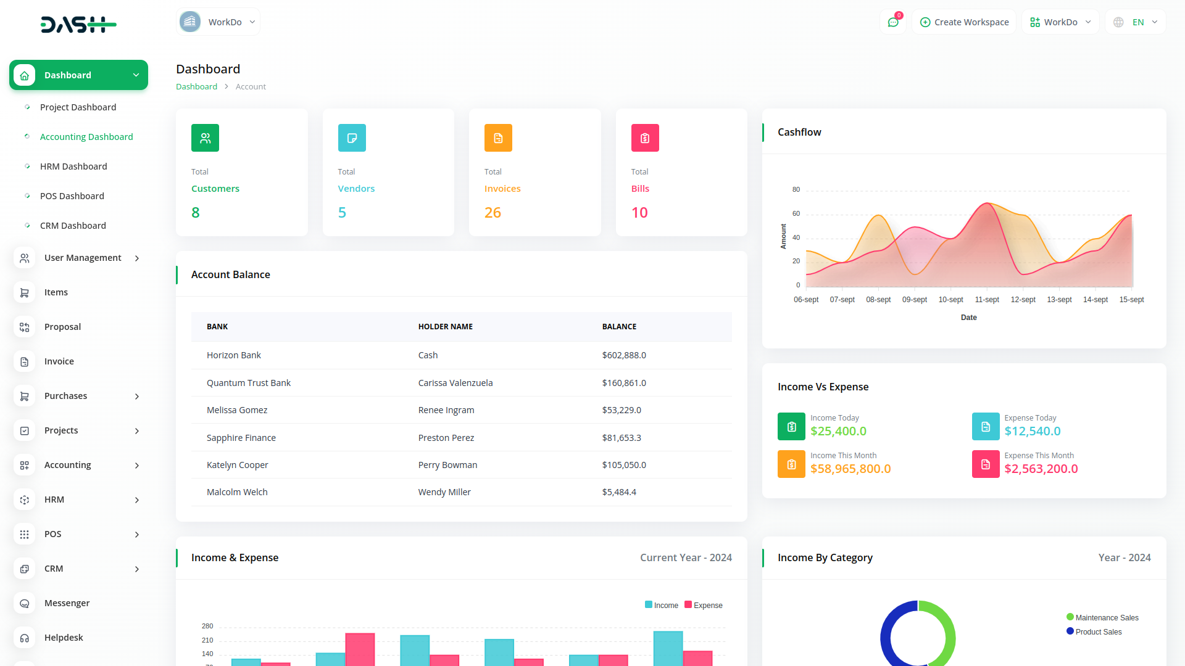The height and width of the screenshot is (666, 1185).
Task: Select the Helpdesk icon in the sidebar
Action: click(25, 638)
